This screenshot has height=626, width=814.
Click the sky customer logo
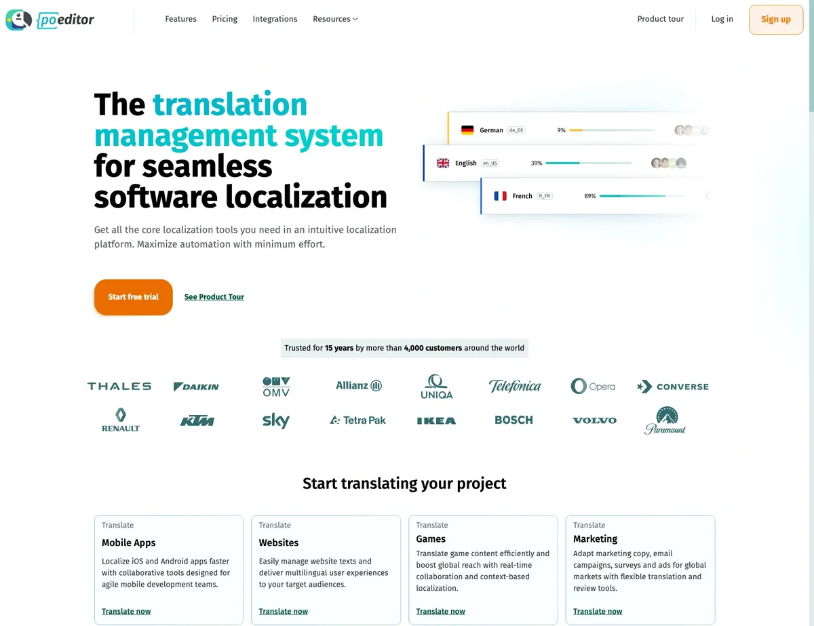click(x=276, y=420)
